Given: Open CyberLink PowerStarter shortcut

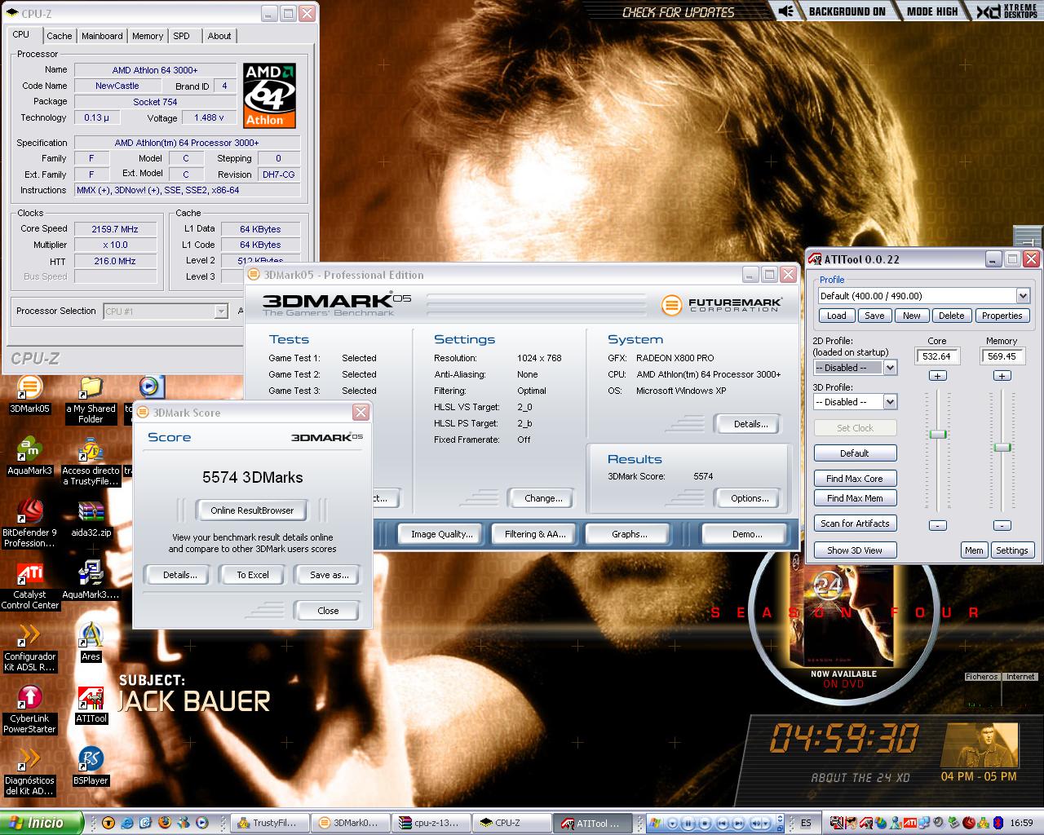Looking at the screenshot, I should coord(29,699).
